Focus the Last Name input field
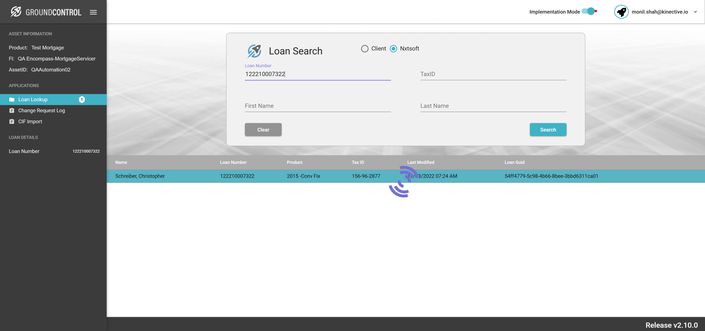This screenshot has width=705, height=331. click(x=493, y=106)
